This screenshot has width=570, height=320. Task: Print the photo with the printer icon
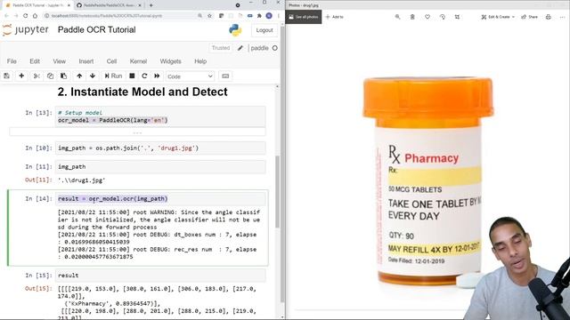point(549,17)
